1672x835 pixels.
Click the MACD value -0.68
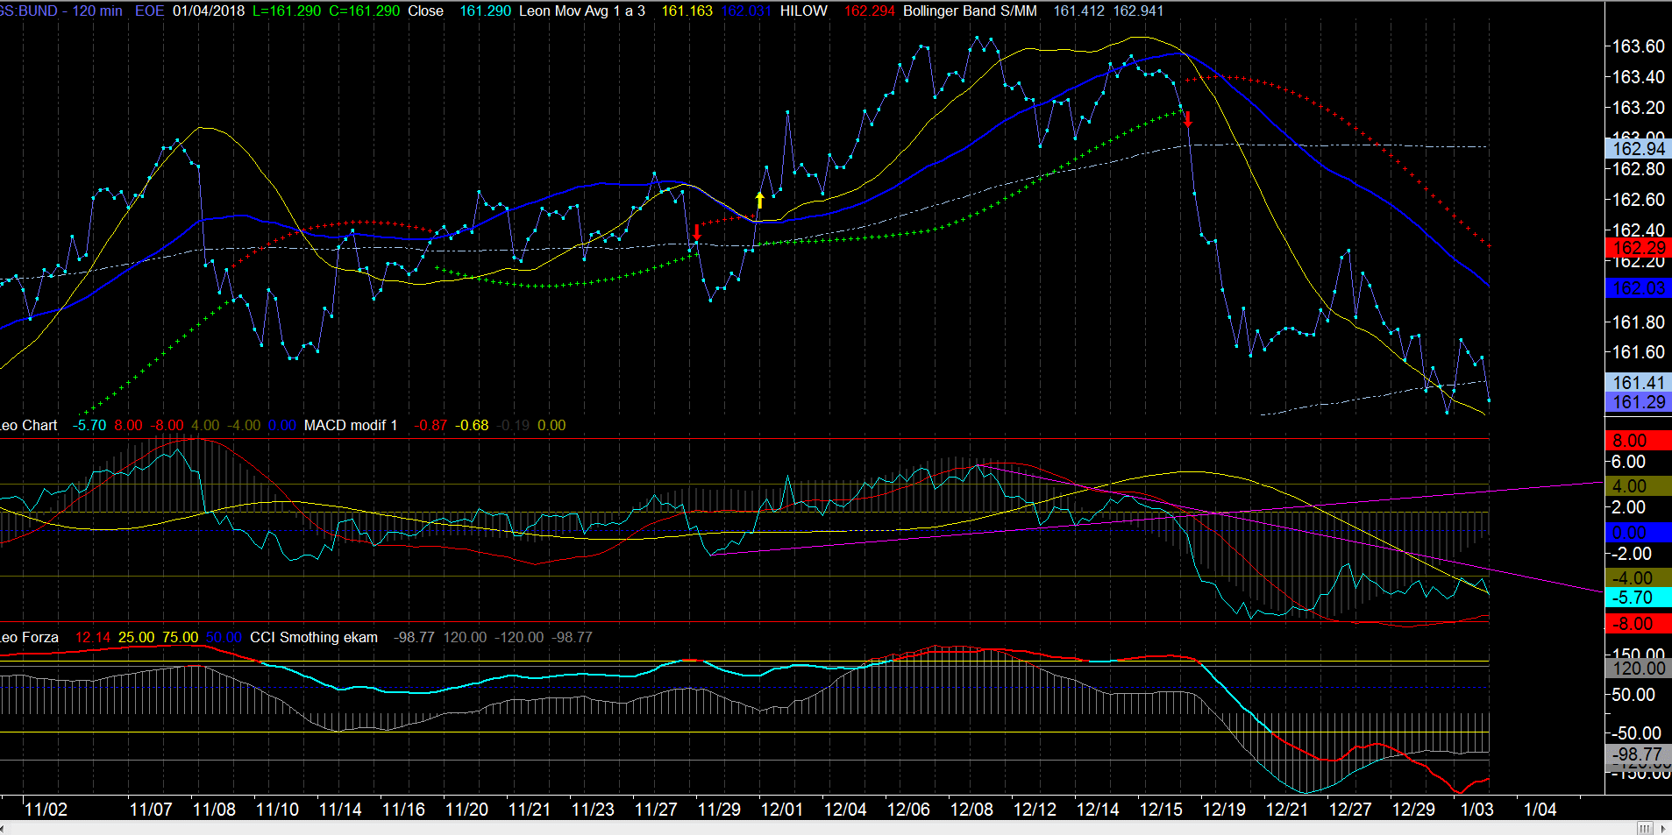[x=472, y=426]
